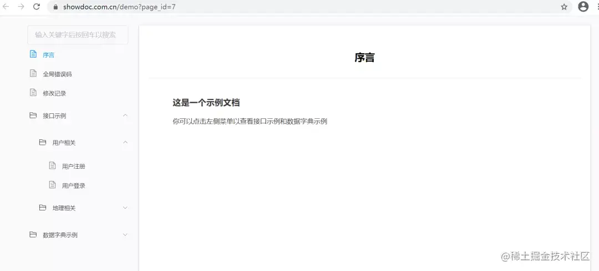Screen dimensions: 599x271
Task: Click the page title 序言 heading
Action: tap(364, 58)
